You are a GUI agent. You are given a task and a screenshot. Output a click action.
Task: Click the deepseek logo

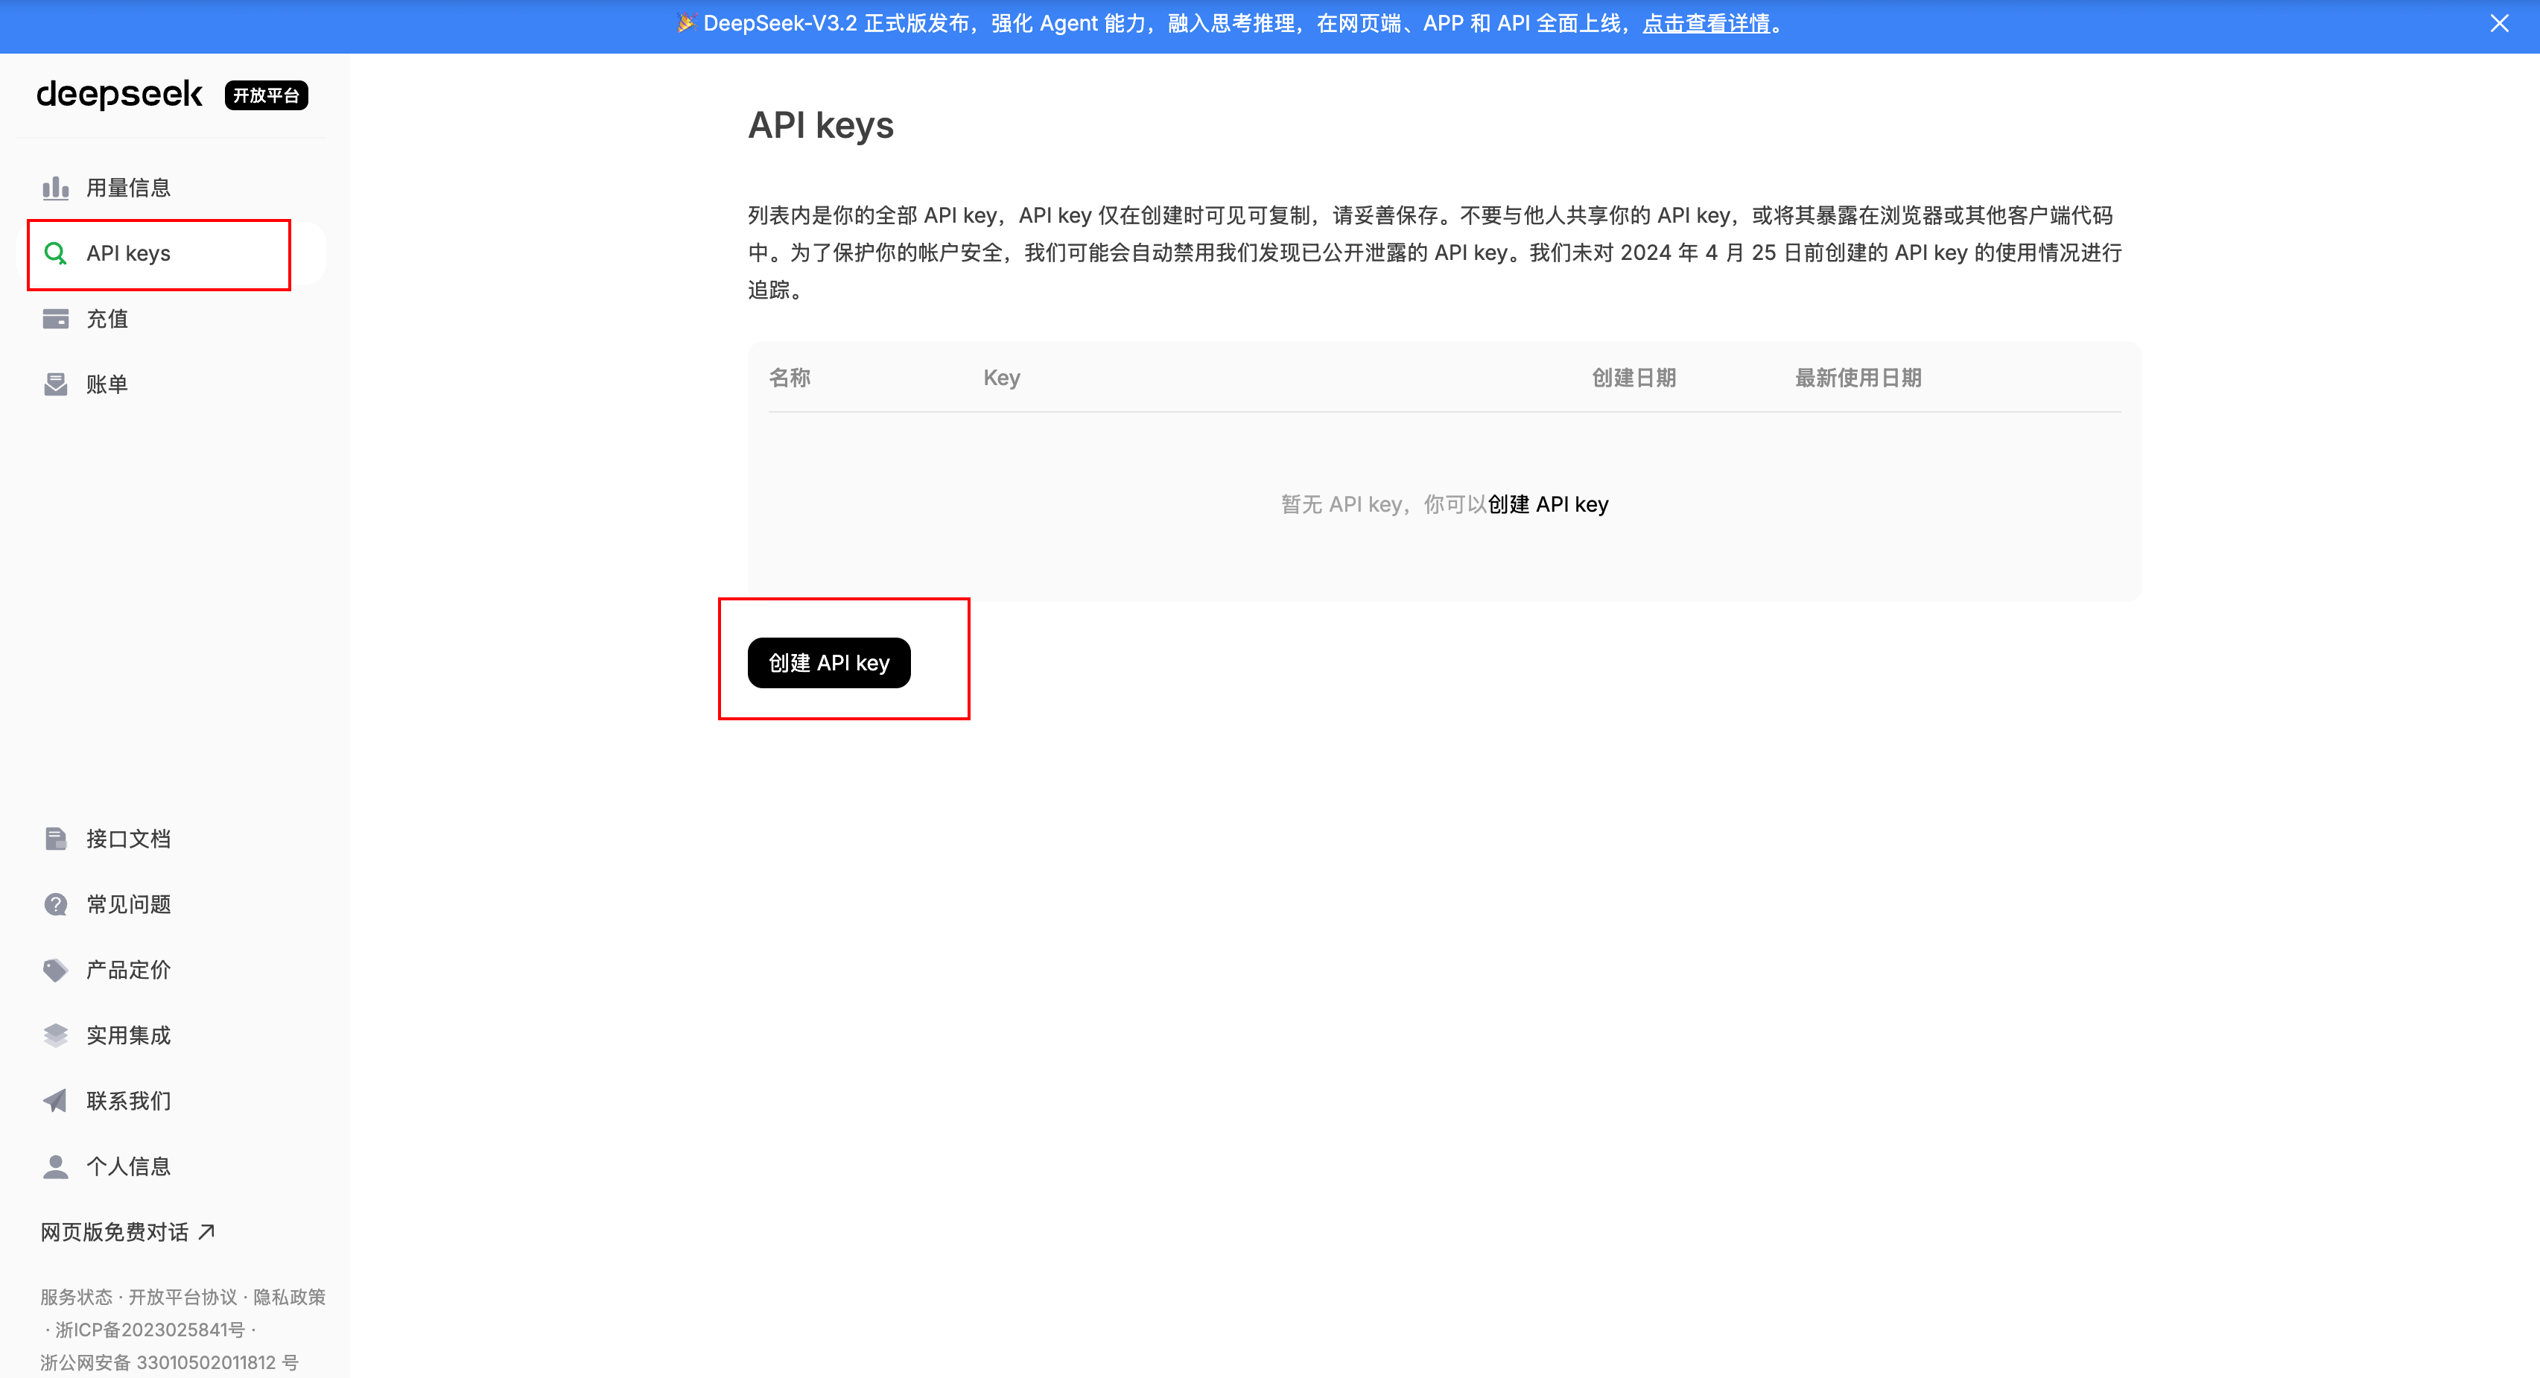coord(119,95)
